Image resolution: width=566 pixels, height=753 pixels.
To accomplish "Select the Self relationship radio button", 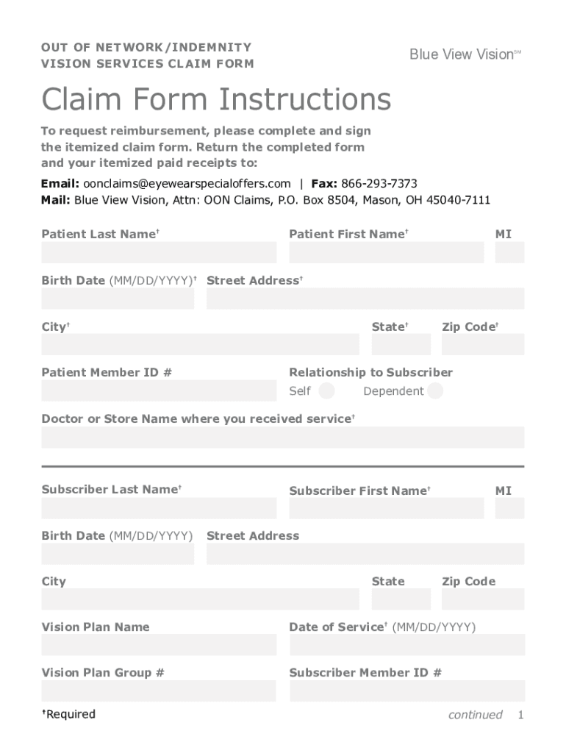I will click(327, 390).
